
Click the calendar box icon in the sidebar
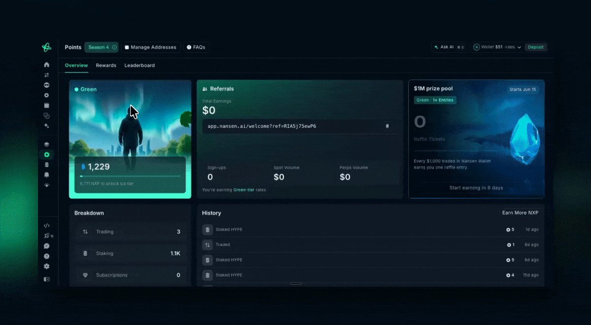[x=47, y=105]
